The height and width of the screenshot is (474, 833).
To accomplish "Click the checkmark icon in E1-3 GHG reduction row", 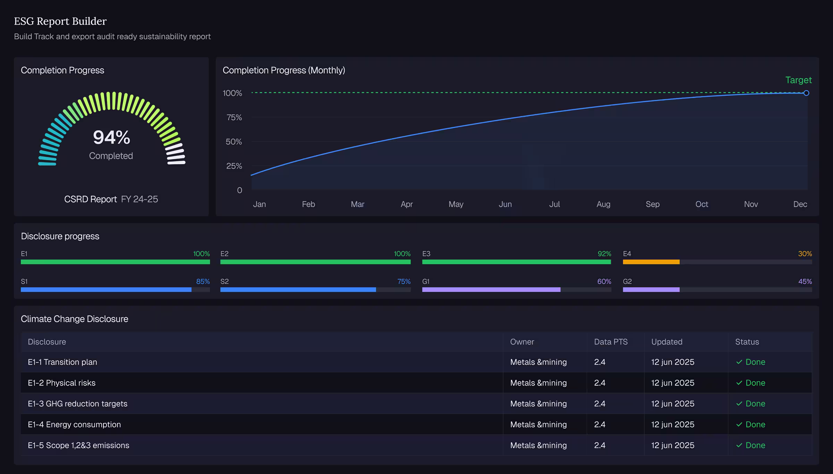I will pyautogui.click(x=739, y=404).
